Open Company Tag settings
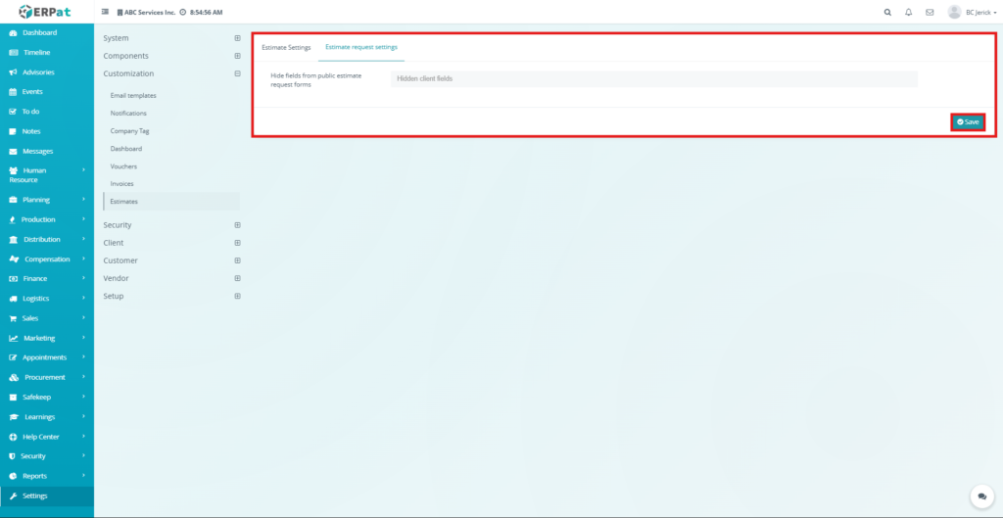 (x=129, y=131)
